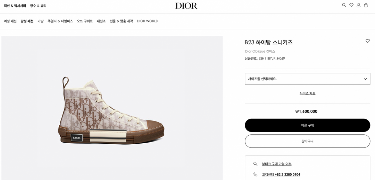The height and width of the screenshot is (180, 375).
Task: Click the customer center phone icon
Action: click(x=256, y=174)
